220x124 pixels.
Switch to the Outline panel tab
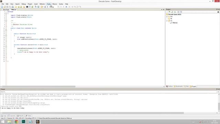(x=169, y=86)
